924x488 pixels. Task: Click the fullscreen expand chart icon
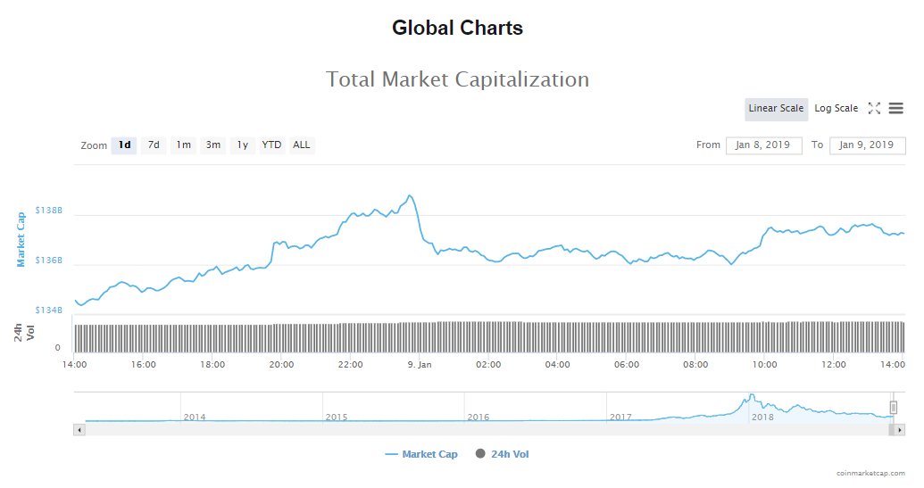[x=874, y=109]
